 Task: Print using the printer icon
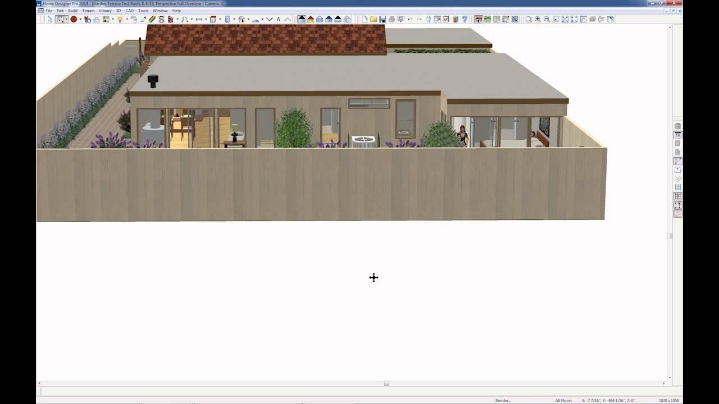click(x=392, y=19)
